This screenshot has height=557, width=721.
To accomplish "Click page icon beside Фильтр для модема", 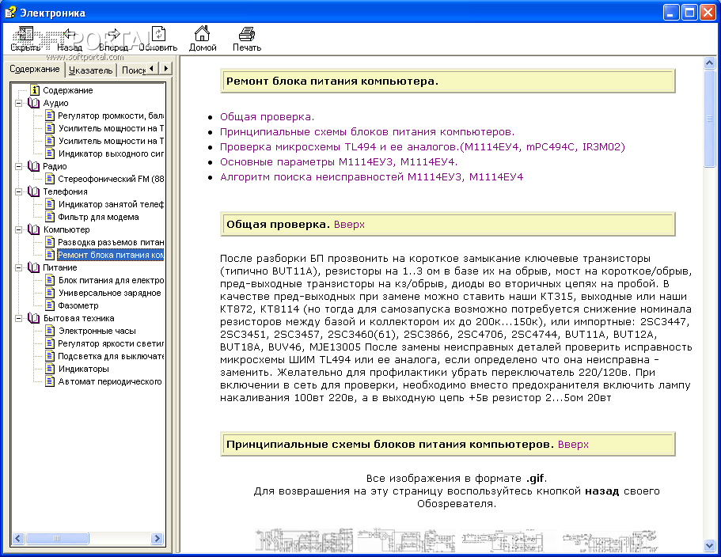I will (x=50, y=217).
